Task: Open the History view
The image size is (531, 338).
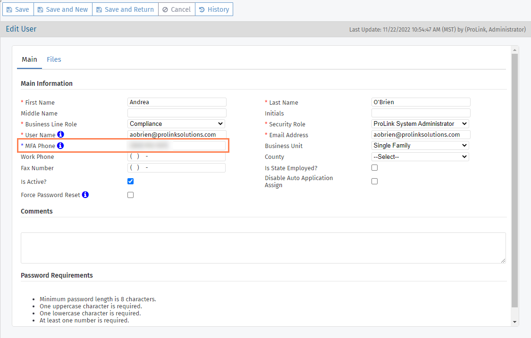Action: (214, 9)
